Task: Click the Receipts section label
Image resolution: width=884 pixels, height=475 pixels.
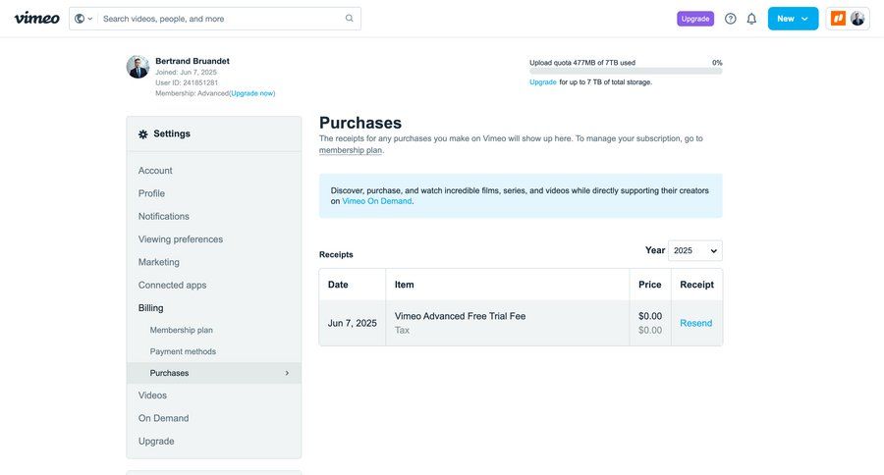Action: (x=336, y=255)
